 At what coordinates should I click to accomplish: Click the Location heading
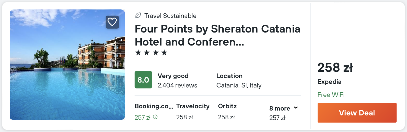229,76
